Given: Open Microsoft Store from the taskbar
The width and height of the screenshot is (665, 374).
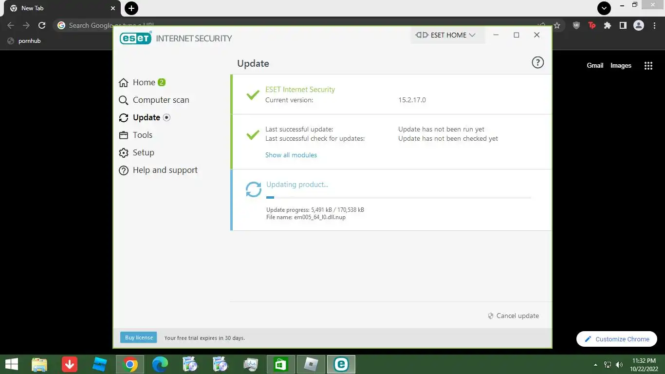Looking at the screenshot, I should 281,364.
